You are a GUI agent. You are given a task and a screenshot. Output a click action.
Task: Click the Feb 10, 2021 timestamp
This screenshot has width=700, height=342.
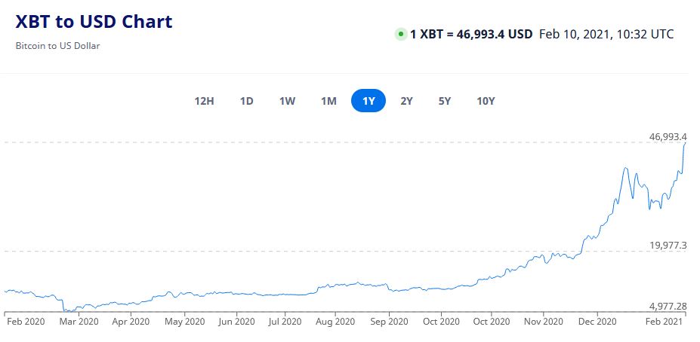[606, 34]
